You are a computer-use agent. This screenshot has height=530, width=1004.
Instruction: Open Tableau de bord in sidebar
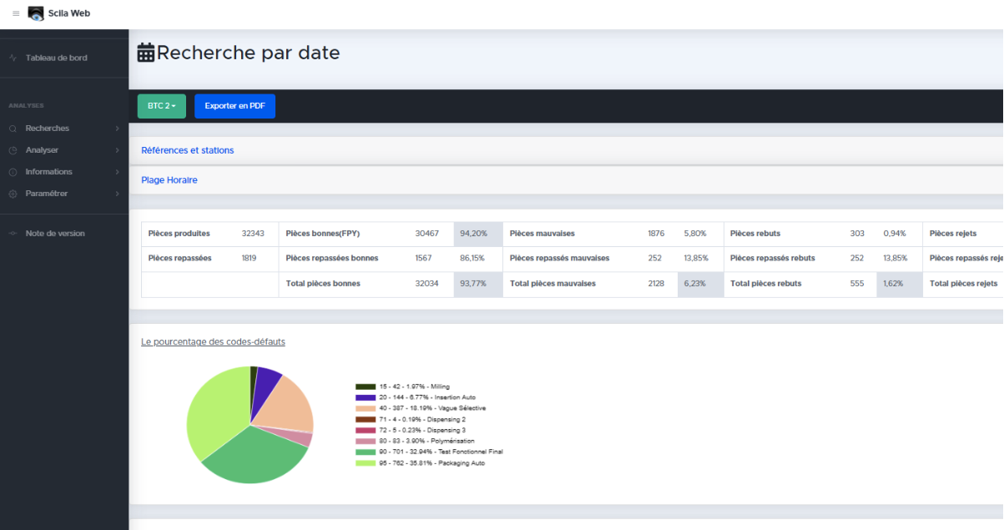56,58
